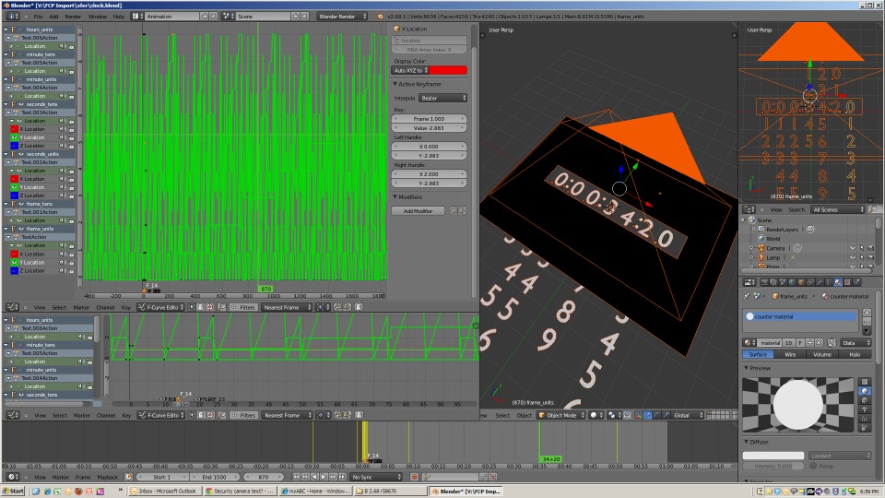Enable the Ramp checkbox under Diffuse
Viewport: 885px width, 498px height.
(x=813, y=466)
